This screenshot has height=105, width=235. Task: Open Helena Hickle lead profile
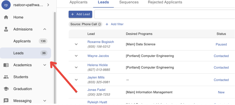(98, 65)
